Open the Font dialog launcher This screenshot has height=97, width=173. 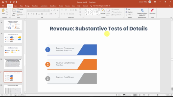pyautogui.click(x=59, y=18)
